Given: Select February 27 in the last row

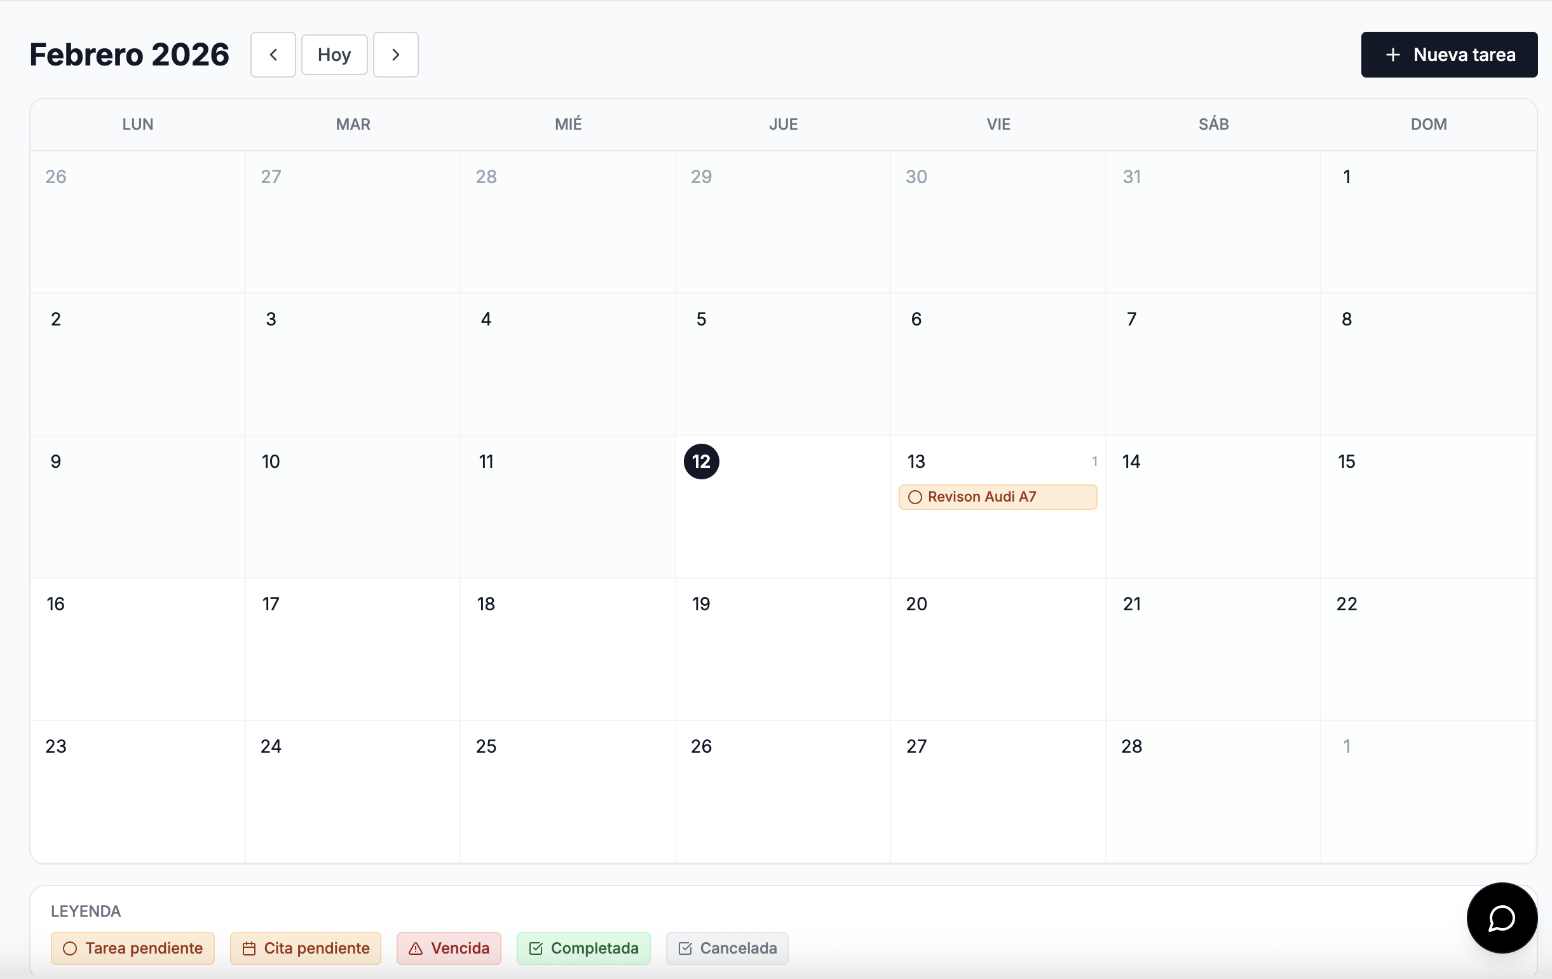Looking at the screenshot, I should [998, 791].
